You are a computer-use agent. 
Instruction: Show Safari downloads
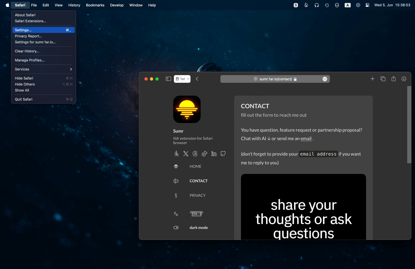point(404,79)
